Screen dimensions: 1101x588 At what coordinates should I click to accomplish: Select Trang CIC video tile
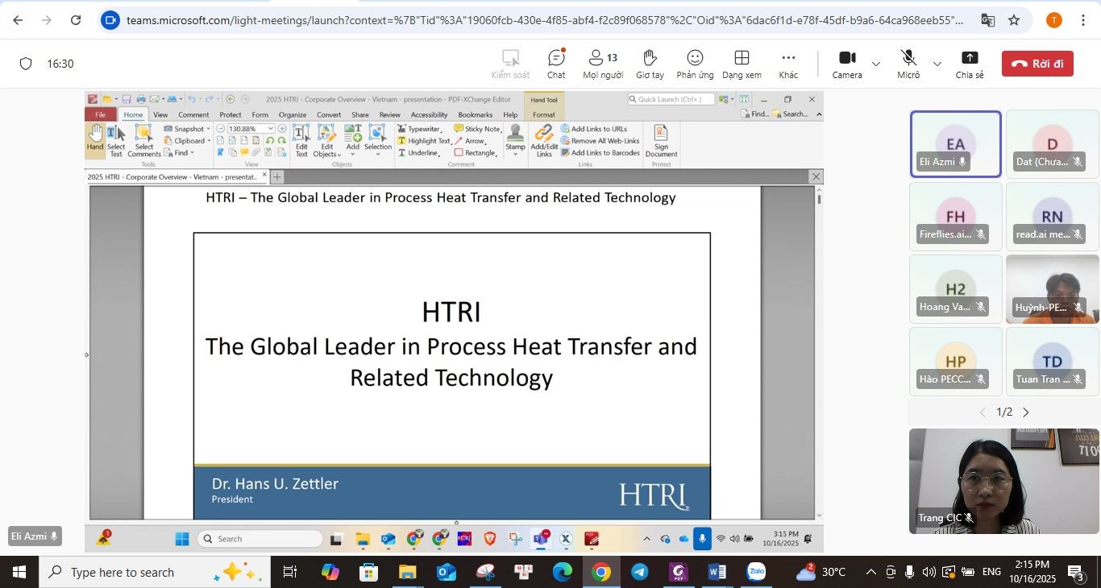(1003, 481)
